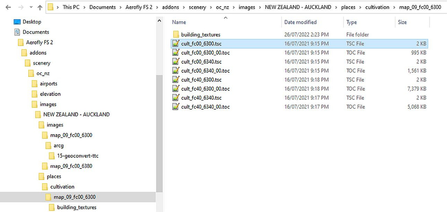Click the 26/07/2022 2:23 PM date cell
This screenshot has height=212, width=447.
pyautogui.click(x=306, y=35)
